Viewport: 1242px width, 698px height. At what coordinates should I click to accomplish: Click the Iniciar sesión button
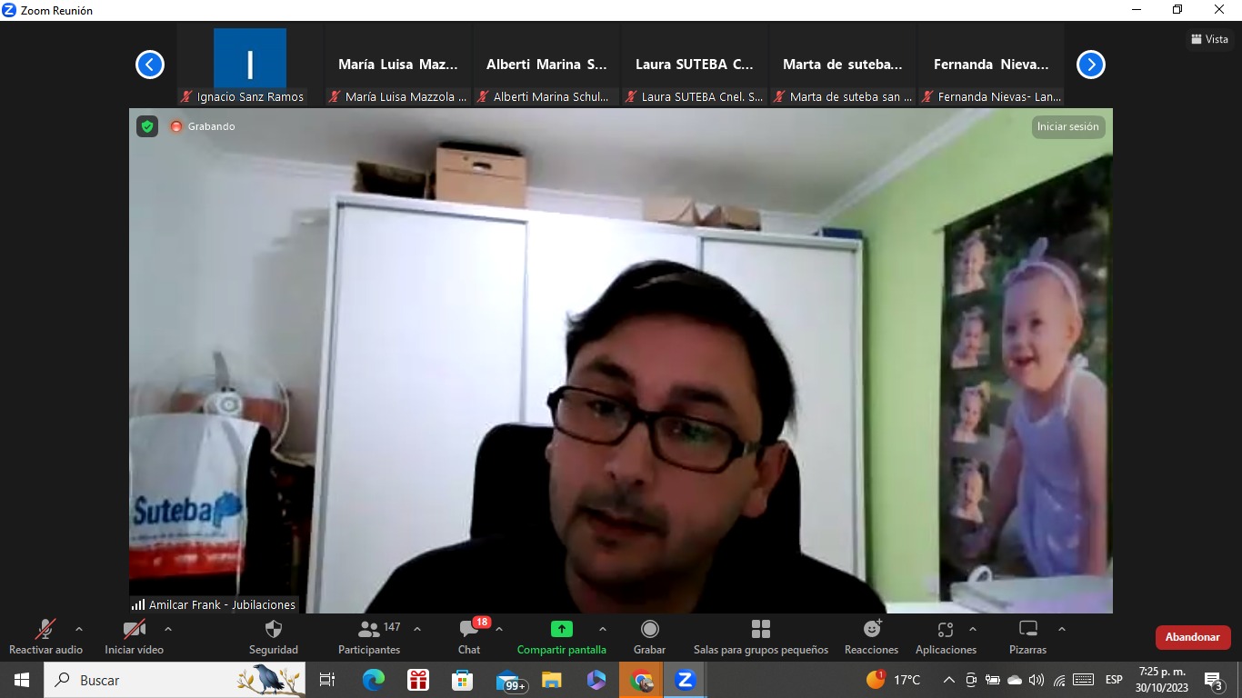click(x=1067, y=127)
